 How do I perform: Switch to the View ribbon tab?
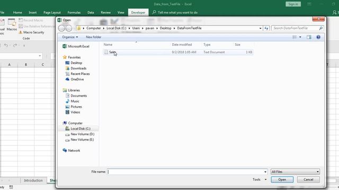121,13
